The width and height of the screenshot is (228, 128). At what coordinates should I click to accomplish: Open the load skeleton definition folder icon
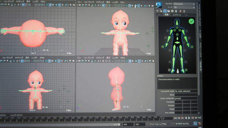(169, 11)
